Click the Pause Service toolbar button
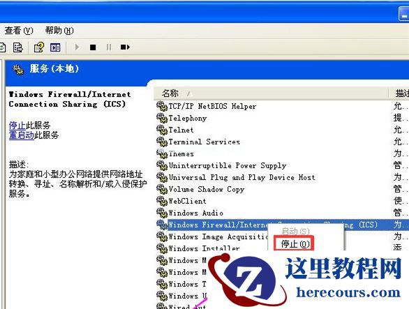Screen dimensions: 409x309 pos(109,47)
